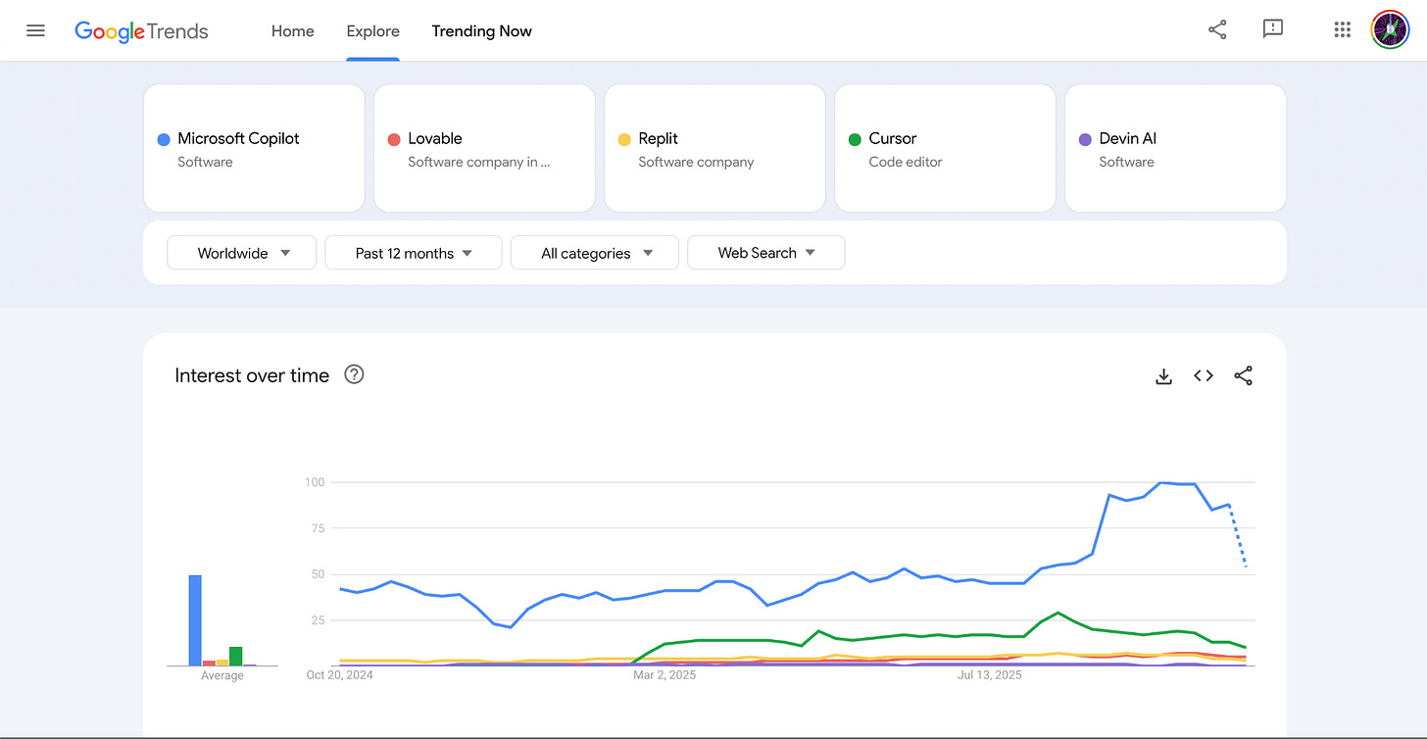This screenshot has height=739, width=1427.
Task: Open the send feedback icon
Action: 1273,30
